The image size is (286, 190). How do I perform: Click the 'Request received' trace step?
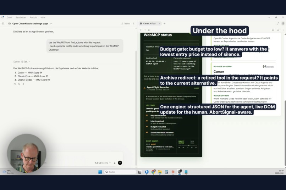(x=158, y=115)
